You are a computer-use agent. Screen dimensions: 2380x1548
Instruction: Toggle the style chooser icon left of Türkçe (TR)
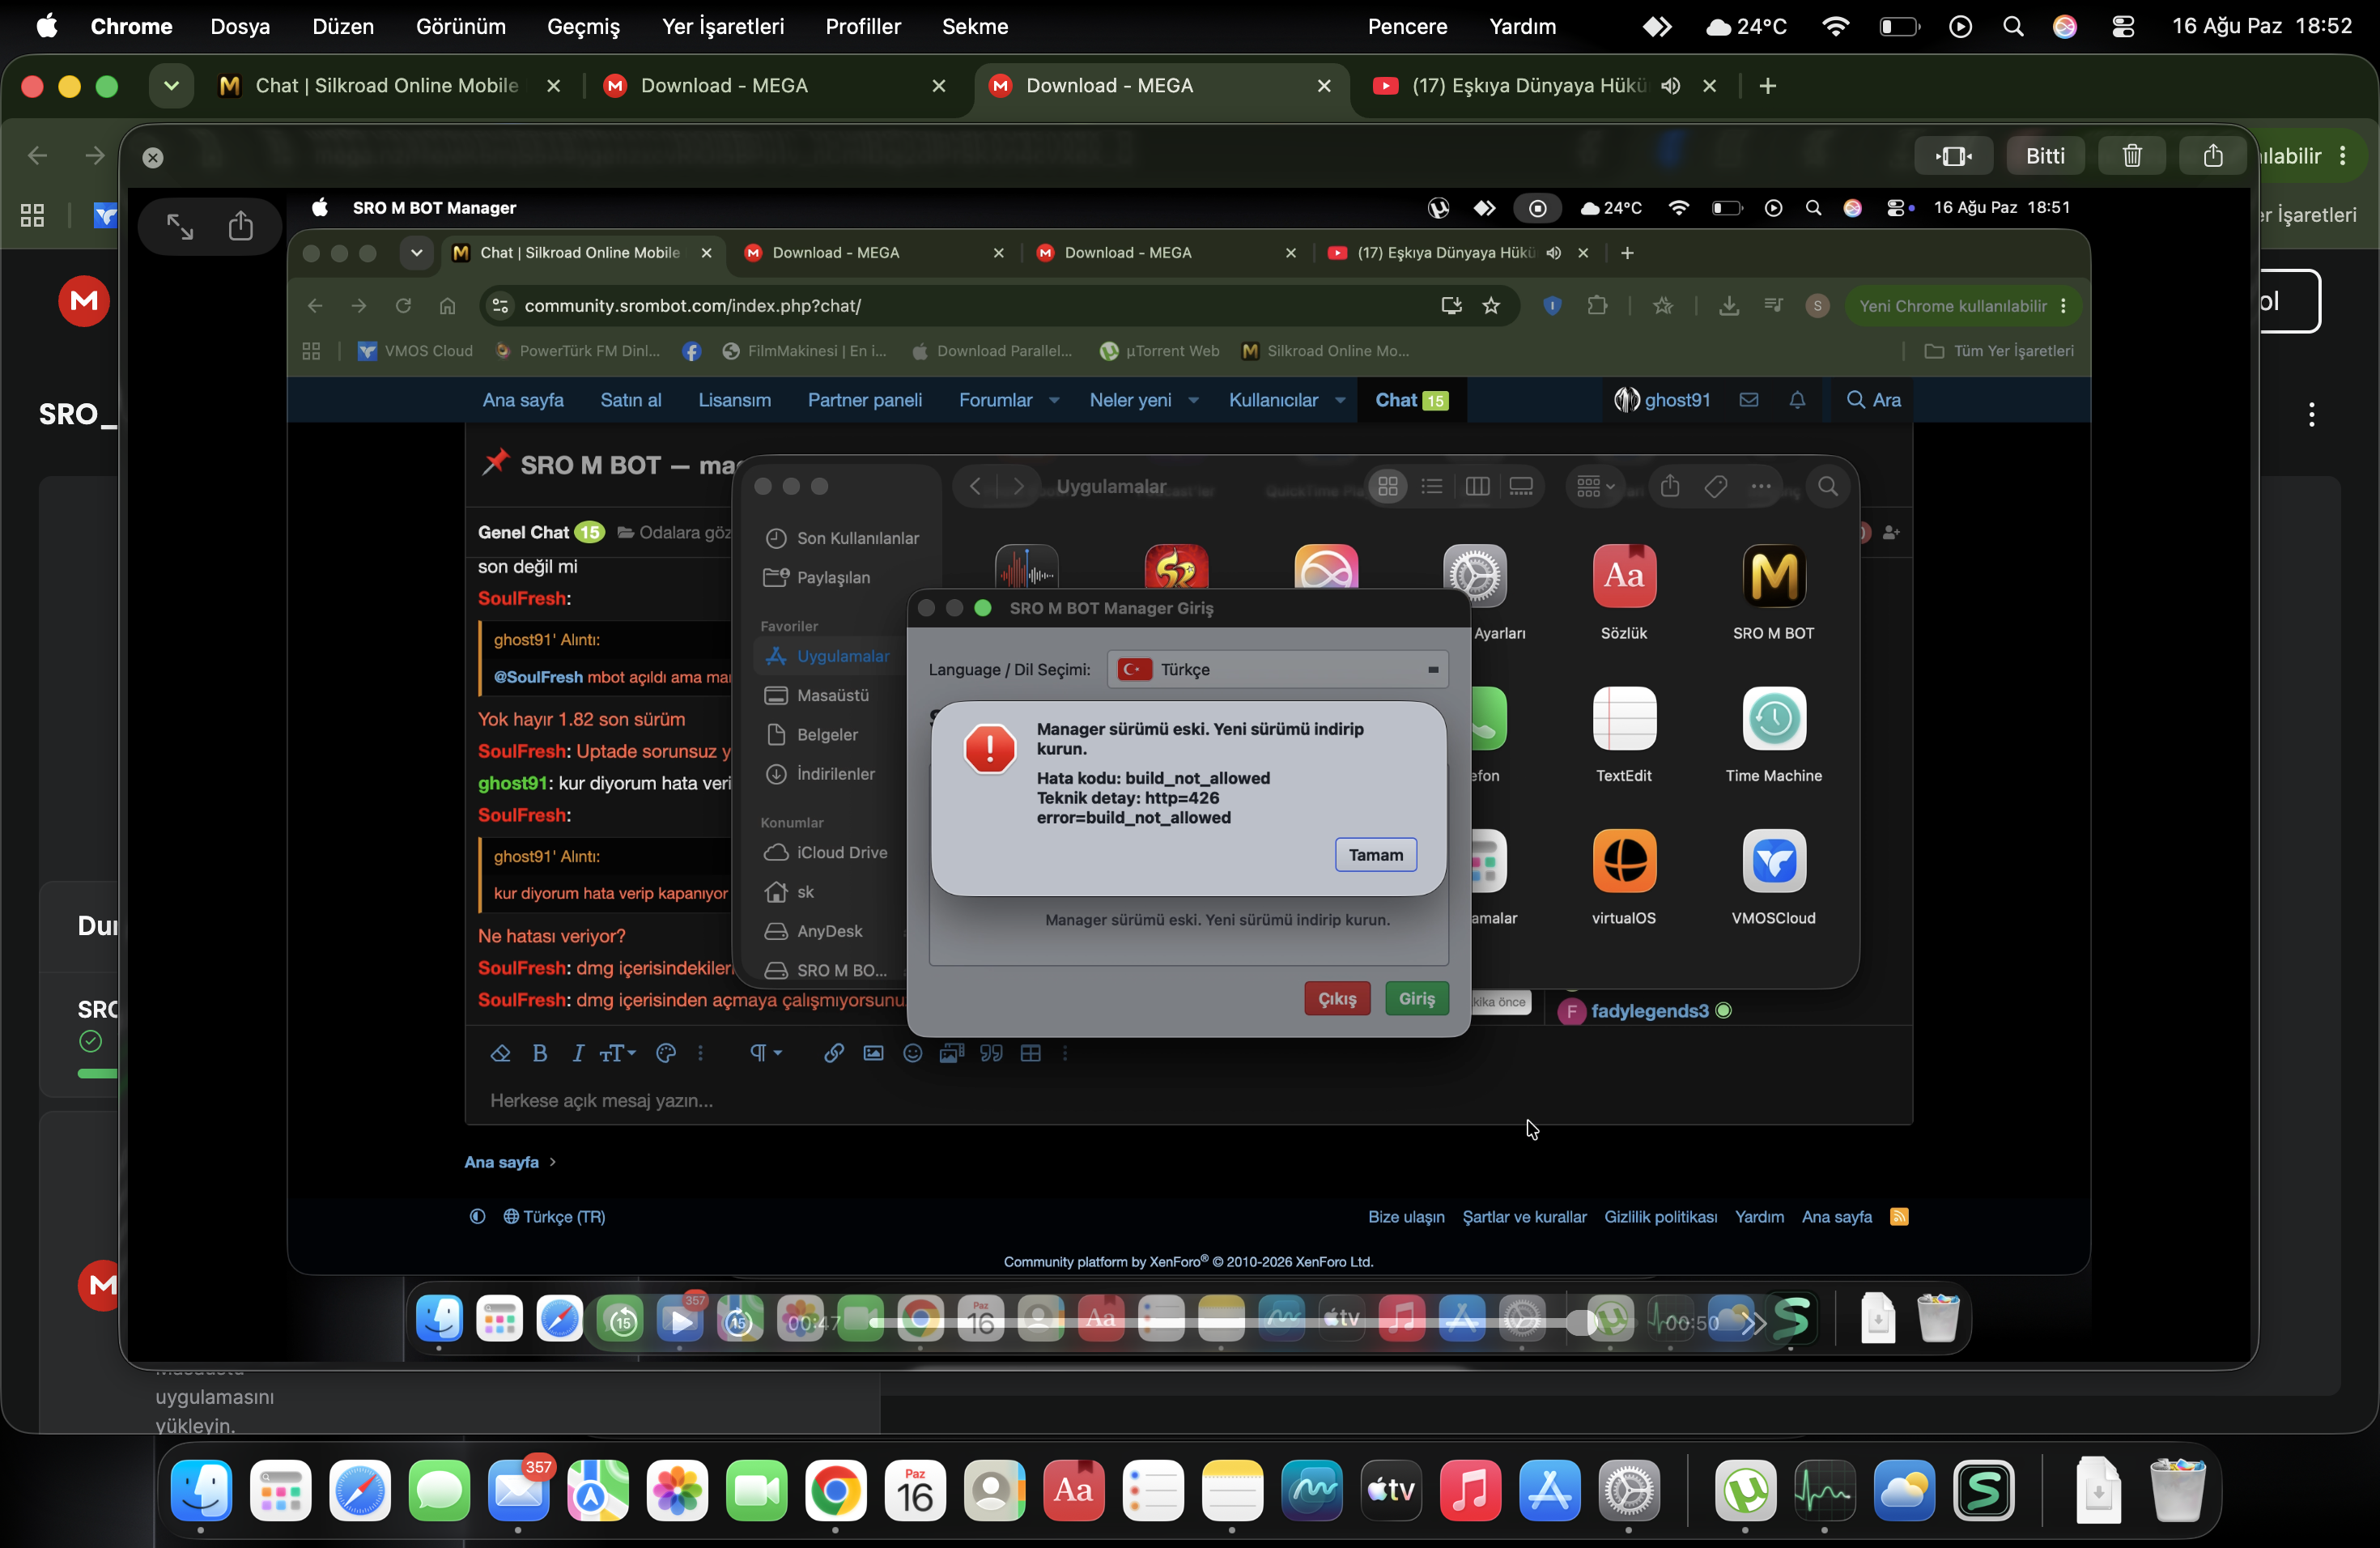pyautogui.click(x=478, y=1216)
